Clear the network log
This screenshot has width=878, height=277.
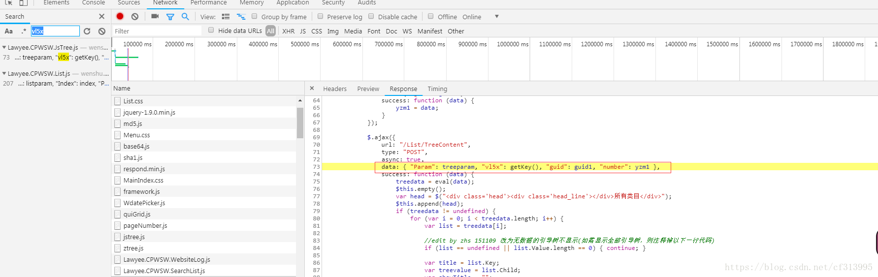(135, 16)
